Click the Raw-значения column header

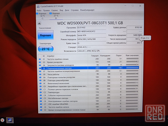[131, 55]
